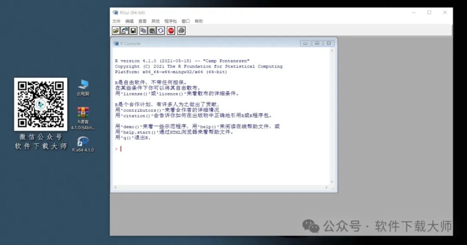Viewport: 467px width, 245px height.
Task: Open the 编辑 menu
Action: pyautogui.click(x=129, y=21)
